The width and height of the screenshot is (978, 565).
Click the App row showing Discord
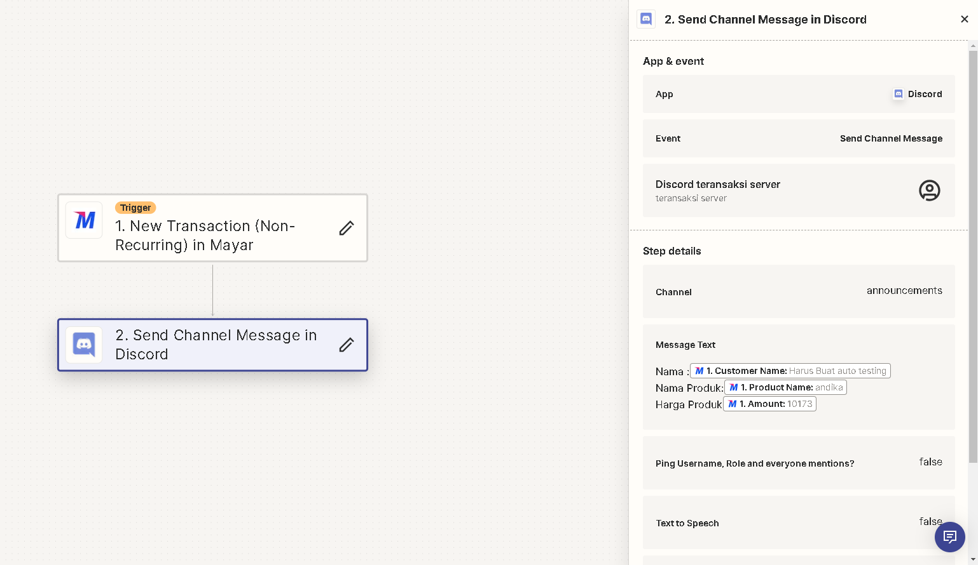[799, 94]
